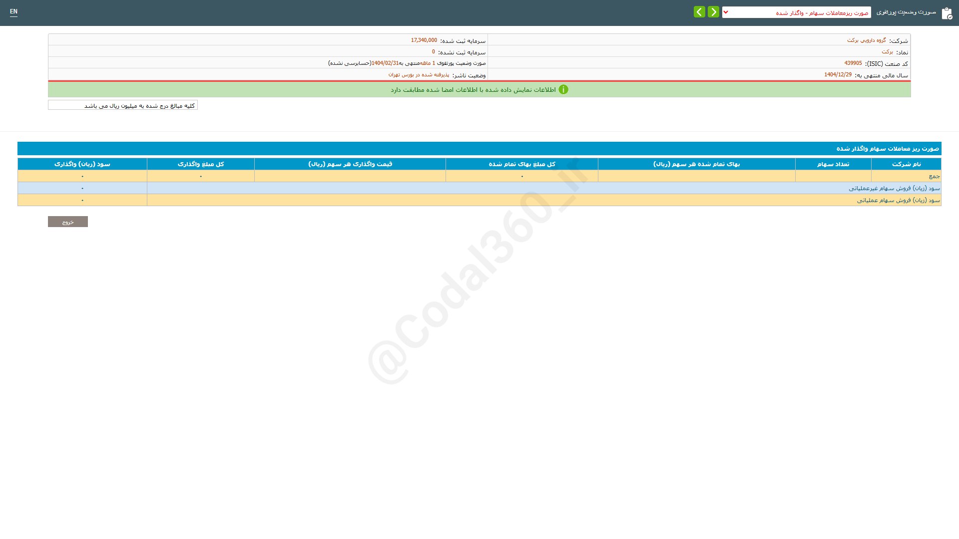Click company name گروه دارویی برکت
Viewport: 959px width, 539px height.
(866, 40)
